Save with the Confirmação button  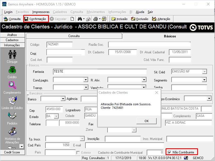tap(36, 19)
